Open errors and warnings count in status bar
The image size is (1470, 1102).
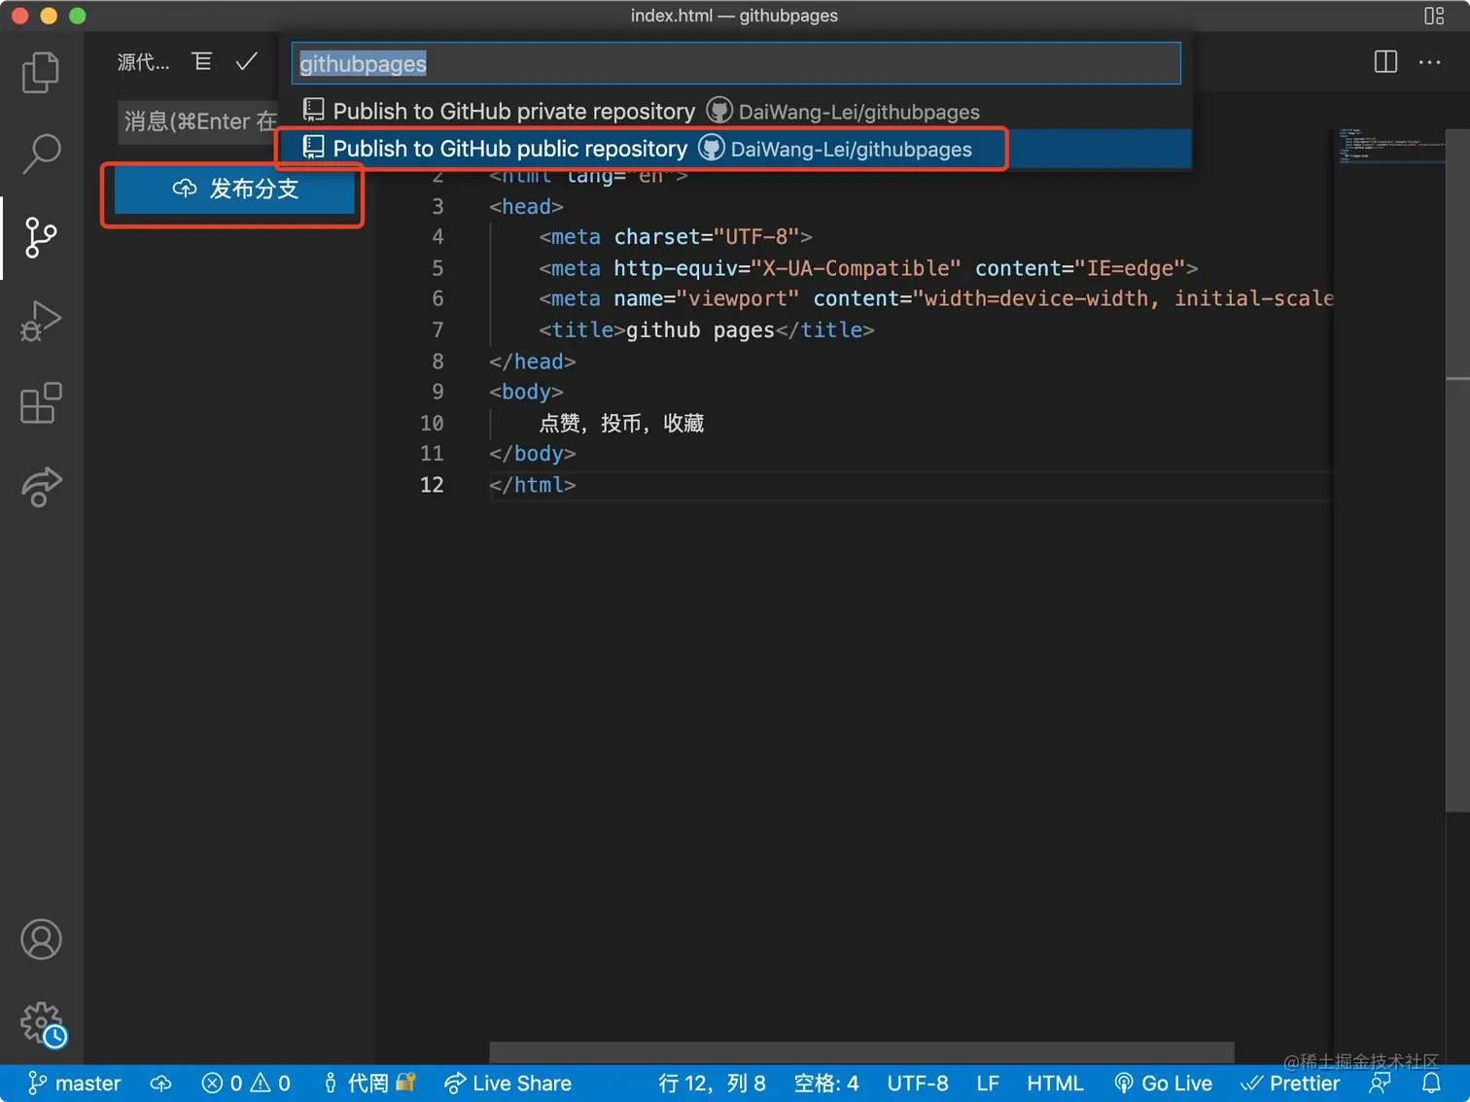246,1084
